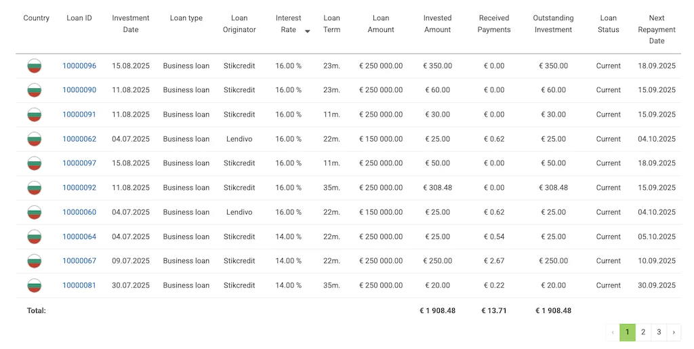Go to previous page with left chevron

tap(613, 332)
